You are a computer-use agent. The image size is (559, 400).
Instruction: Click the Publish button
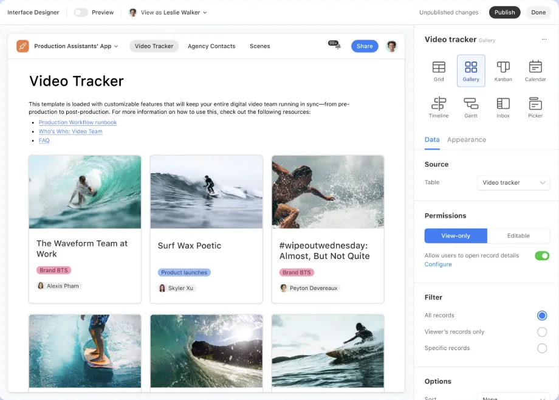504,13
